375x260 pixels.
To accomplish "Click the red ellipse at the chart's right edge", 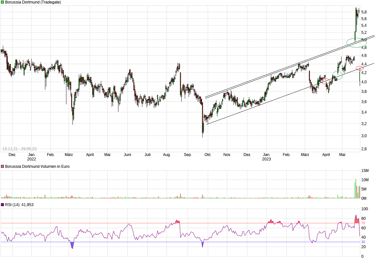I will point(360,68).
